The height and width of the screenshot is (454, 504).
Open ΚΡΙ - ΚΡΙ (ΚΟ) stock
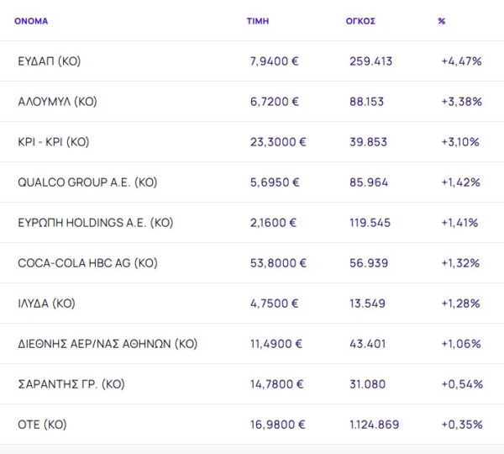coord(53,142)
